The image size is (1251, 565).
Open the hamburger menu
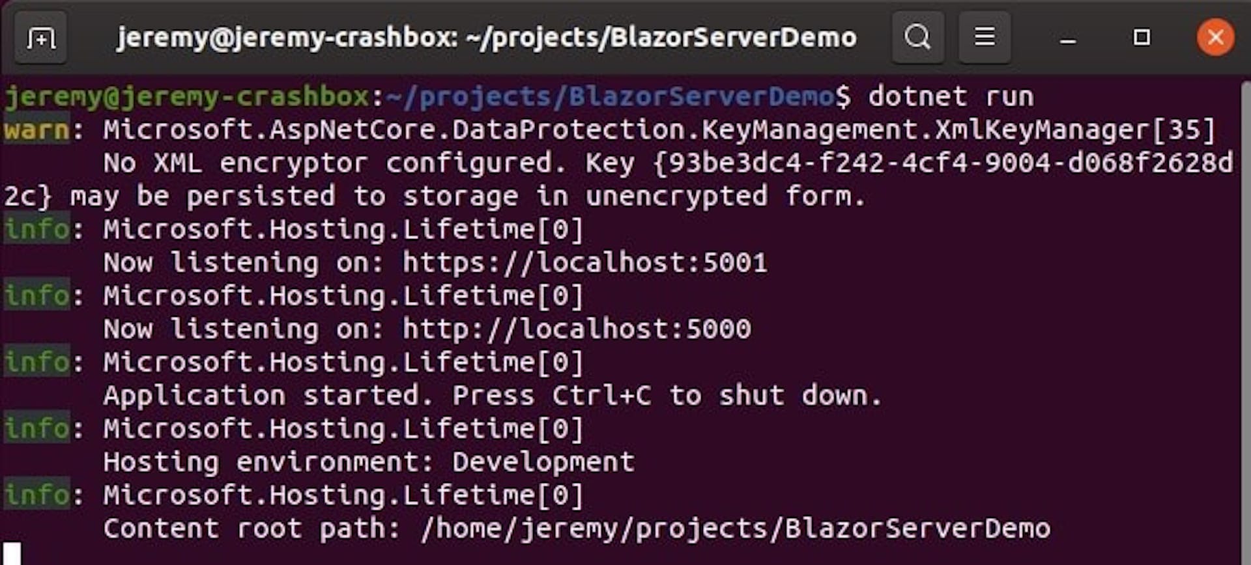[985, 37]
